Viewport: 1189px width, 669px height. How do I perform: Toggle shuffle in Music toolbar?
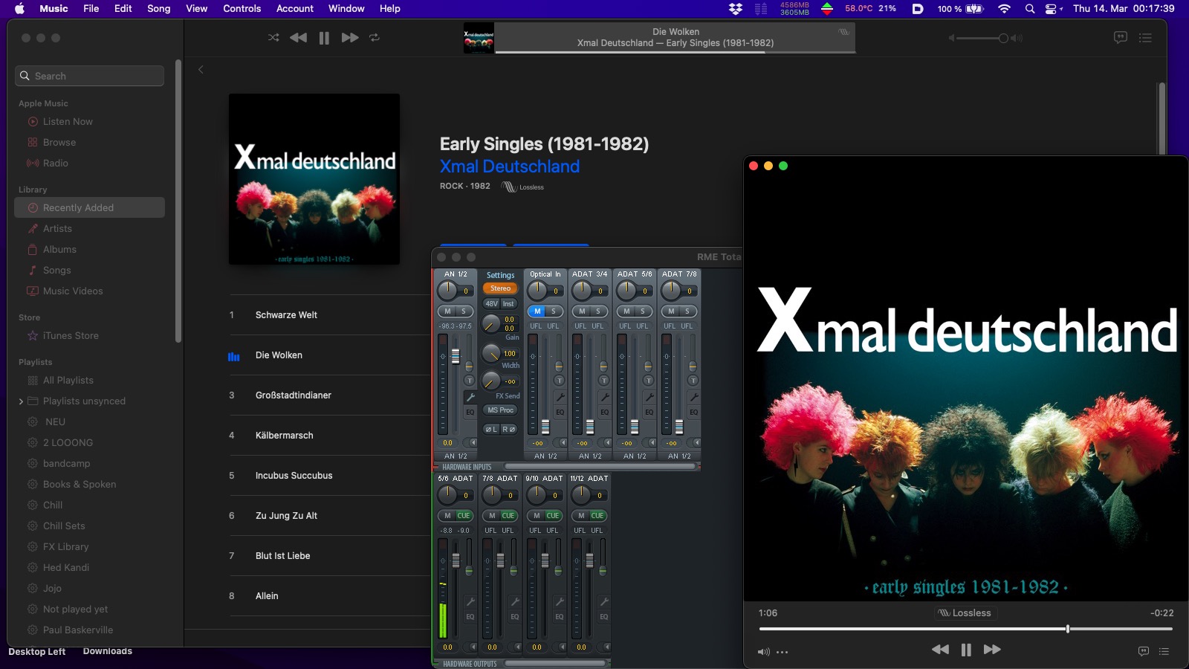[273, 37]
